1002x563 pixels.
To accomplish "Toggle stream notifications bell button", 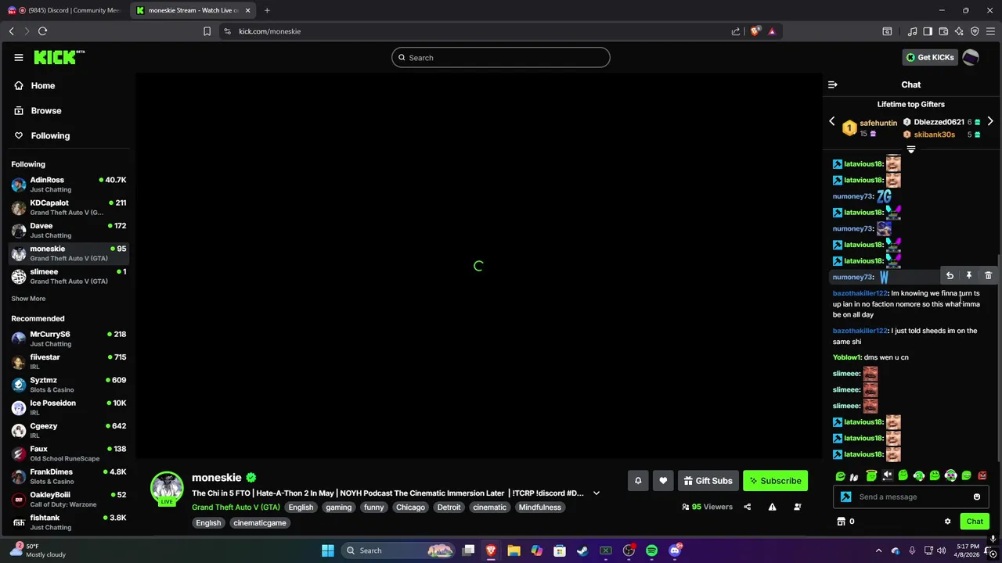I will 638,481.
